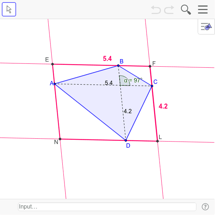Click point L at rectangle corner
The image size is (215, 215).
157,141
